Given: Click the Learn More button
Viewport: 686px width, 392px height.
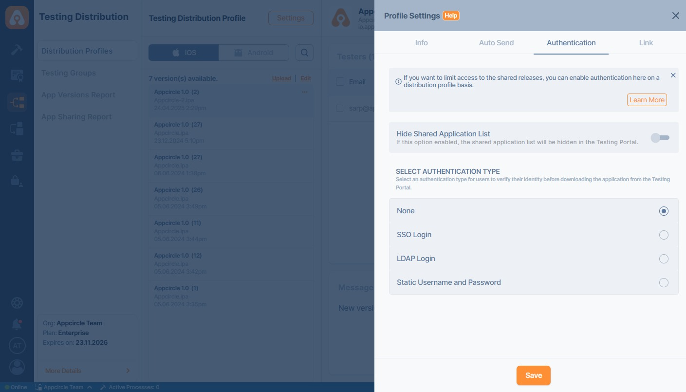Looking at the screenshot, I should 647,100.
